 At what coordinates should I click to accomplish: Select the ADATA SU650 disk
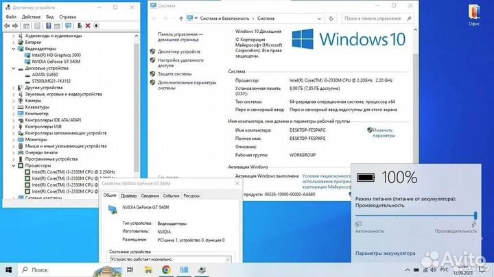coord(45,75)
